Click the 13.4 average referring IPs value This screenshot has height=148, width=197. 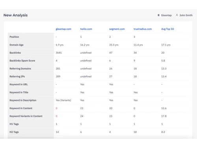point(164,77)
